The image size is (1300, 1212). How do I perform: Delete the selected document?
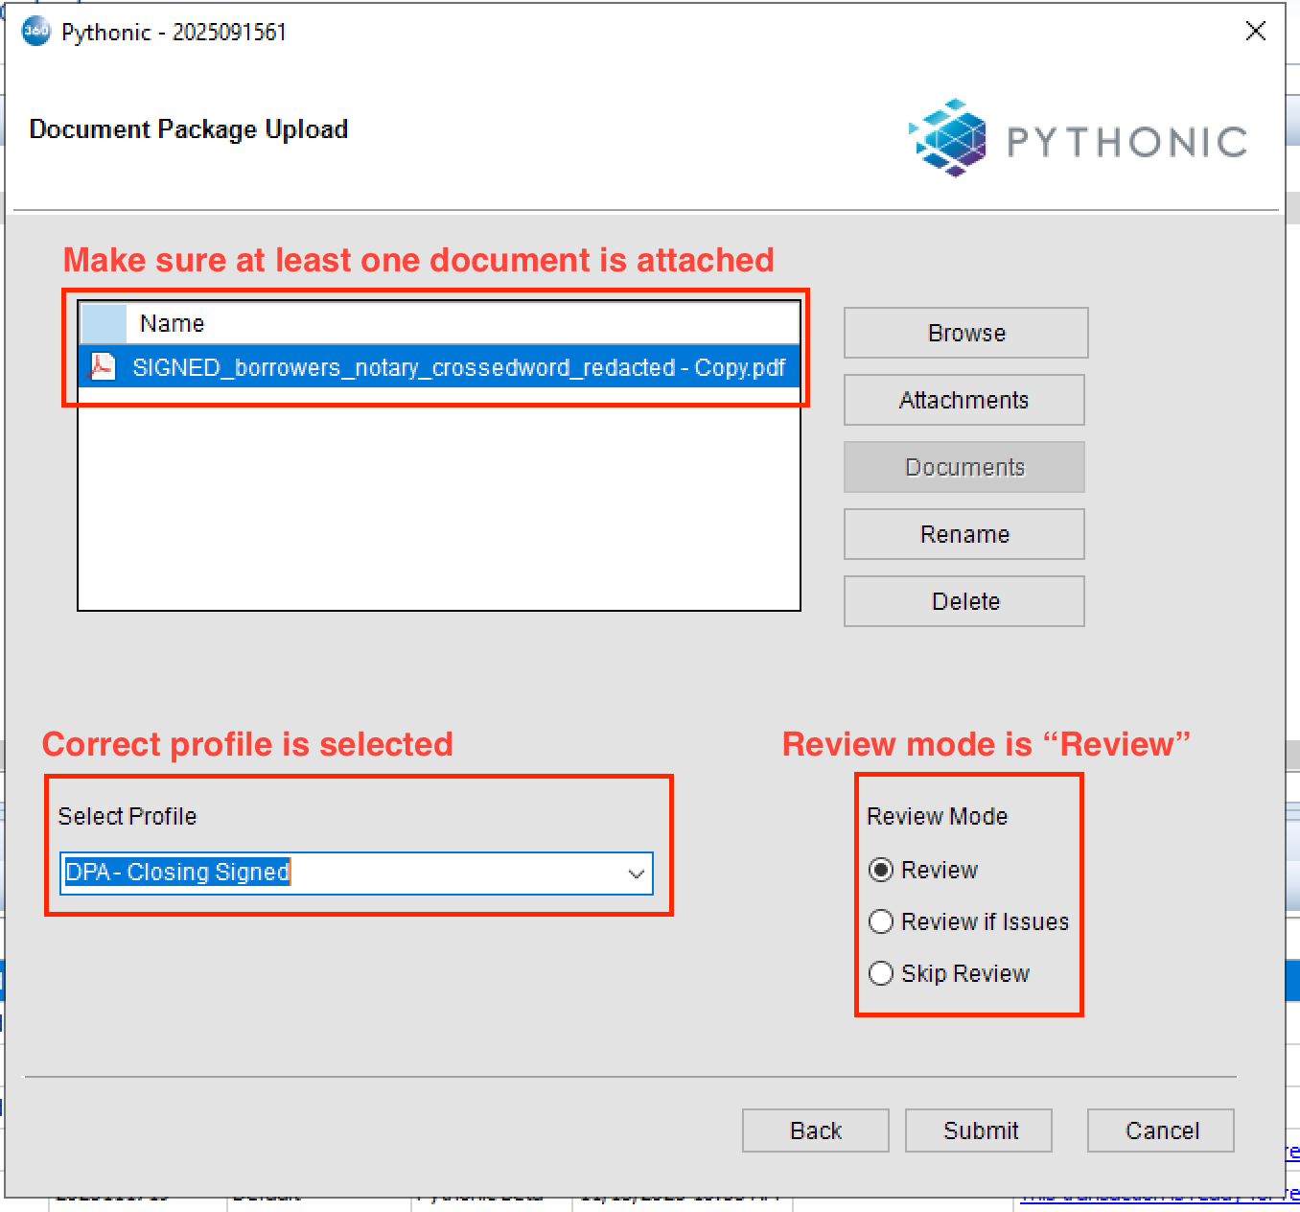pyautogui.click(x=964, y=601)
